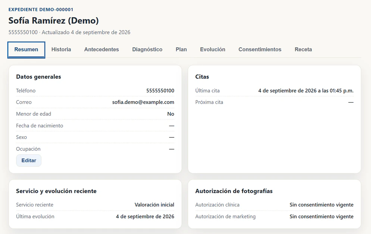The height and width of the screenshot is (234, 371).
Task: Click the Última cita date value
Action: coord(306,91)
